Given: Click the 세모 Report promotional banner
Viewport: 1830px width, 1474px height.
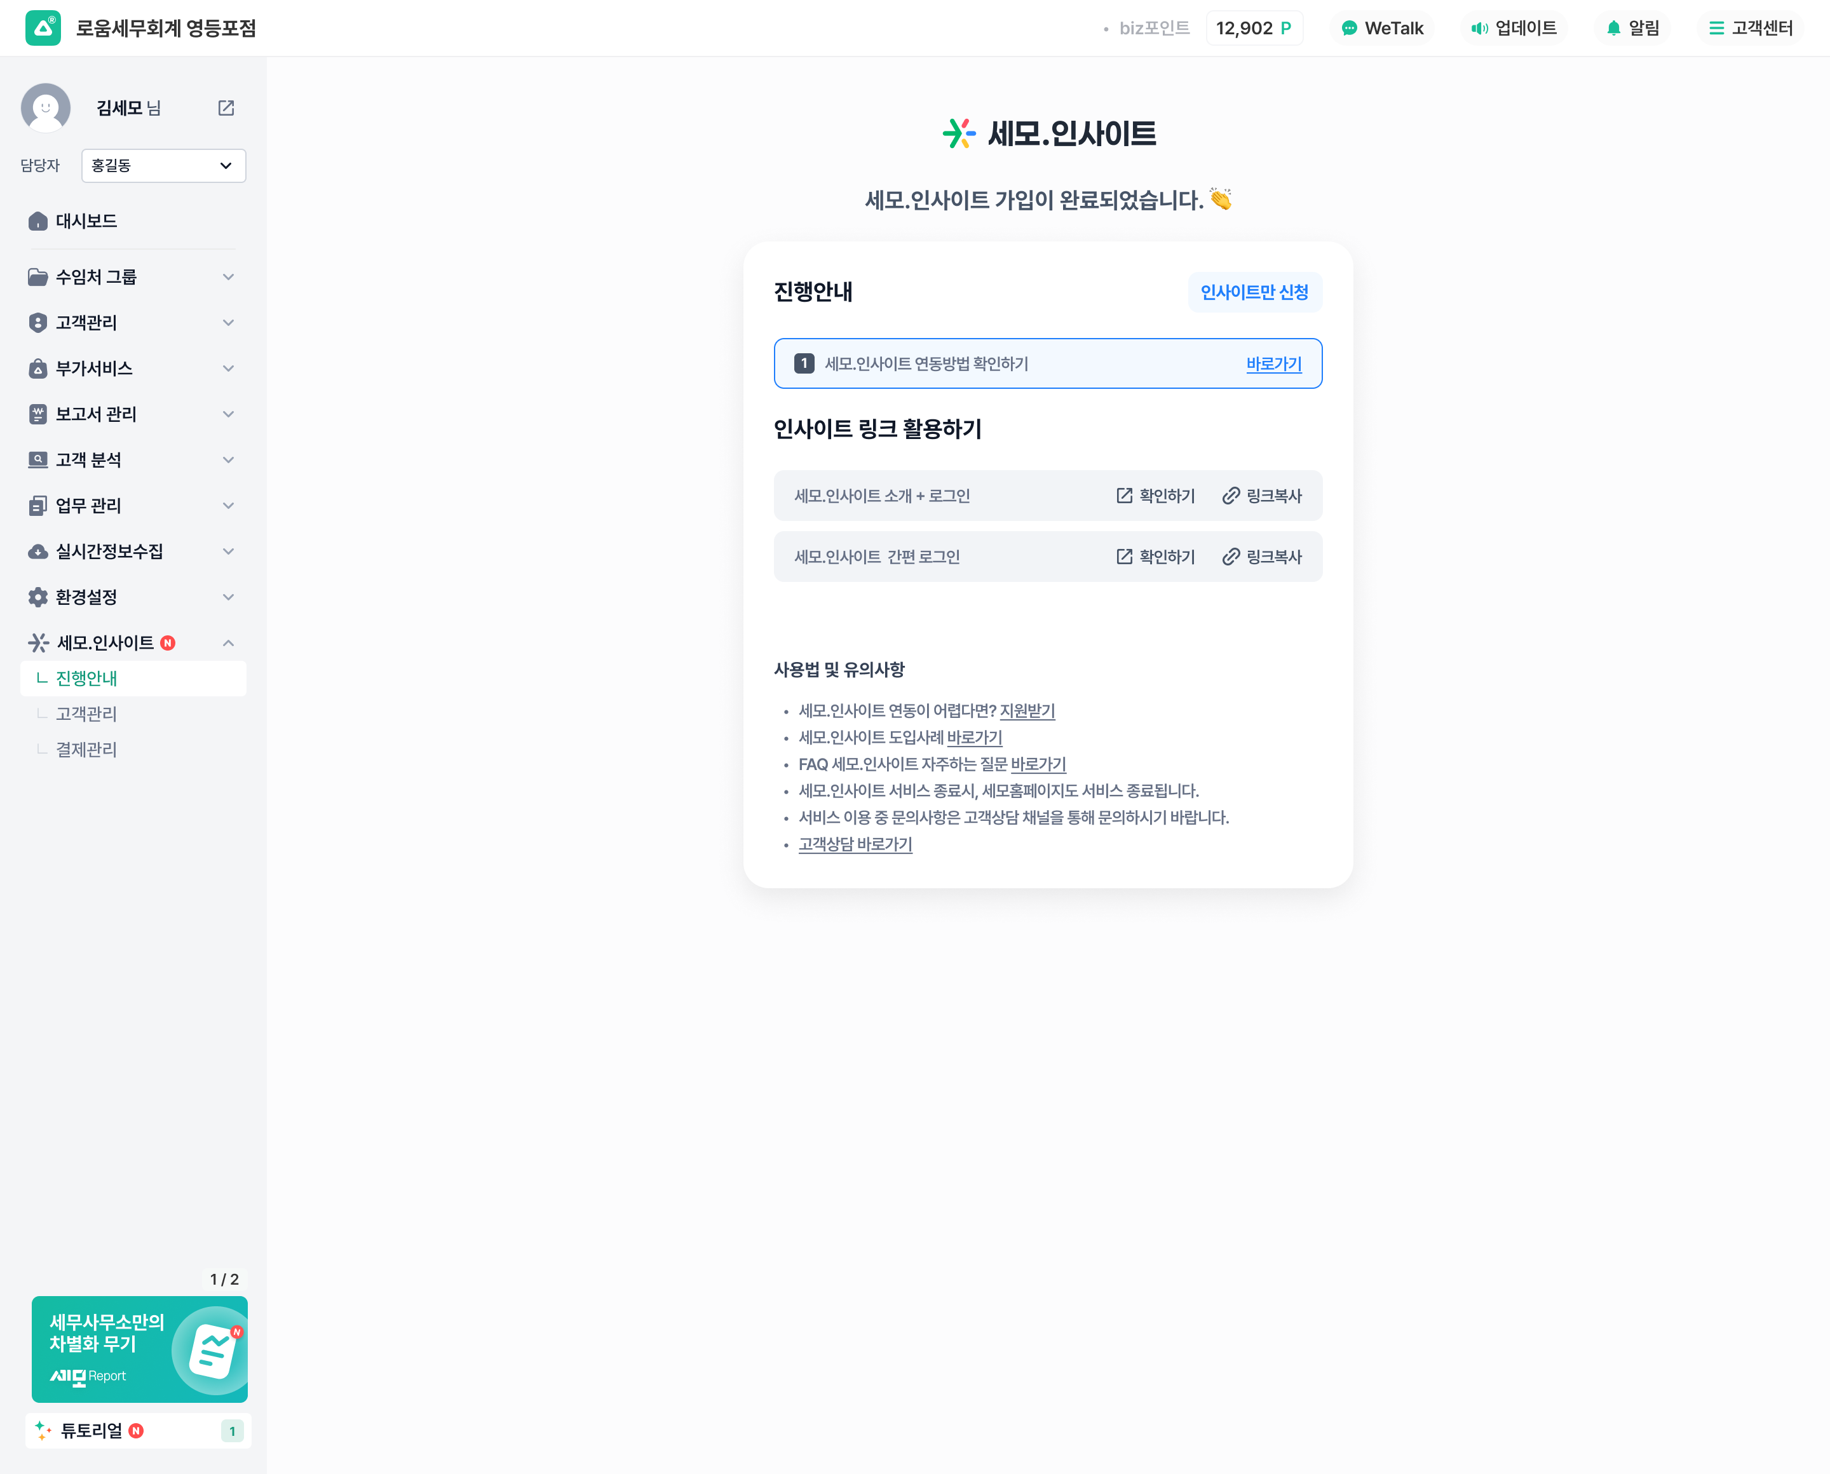Looking at the screenshot, I should coord(139,1348).
